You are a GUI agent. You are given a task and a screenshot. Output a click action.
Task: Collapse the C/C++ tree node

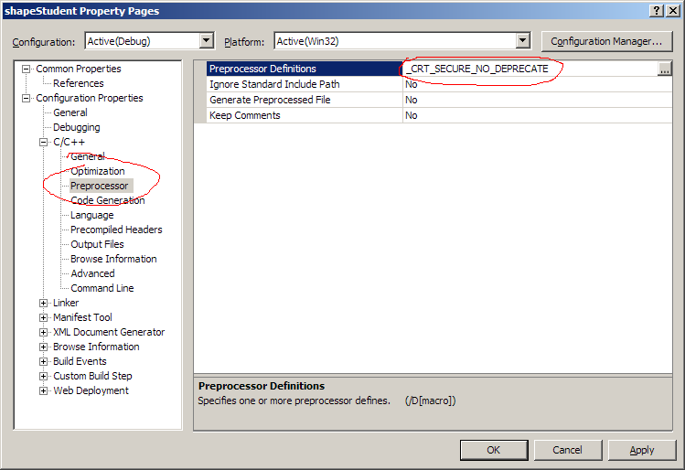click(x=44, y=142)
